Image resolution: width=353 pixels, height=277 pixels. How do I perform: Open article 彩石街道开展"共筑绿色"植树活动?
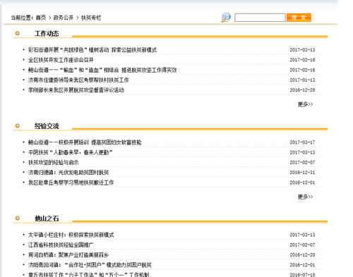click(x=92, y=50)
